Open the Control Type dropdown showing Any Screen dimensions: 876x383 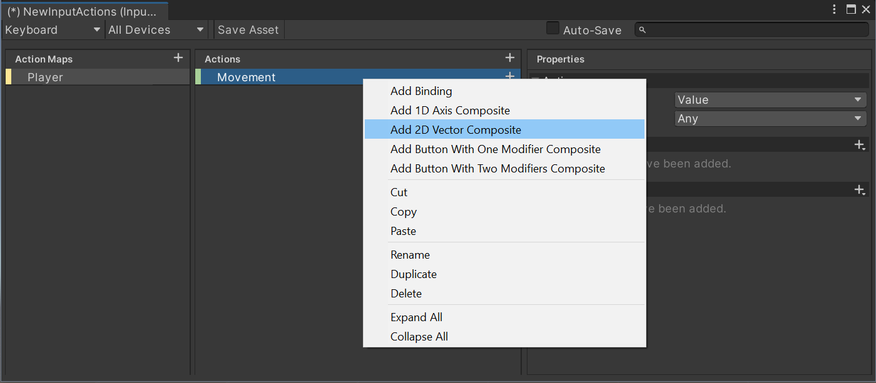(770, 118)
